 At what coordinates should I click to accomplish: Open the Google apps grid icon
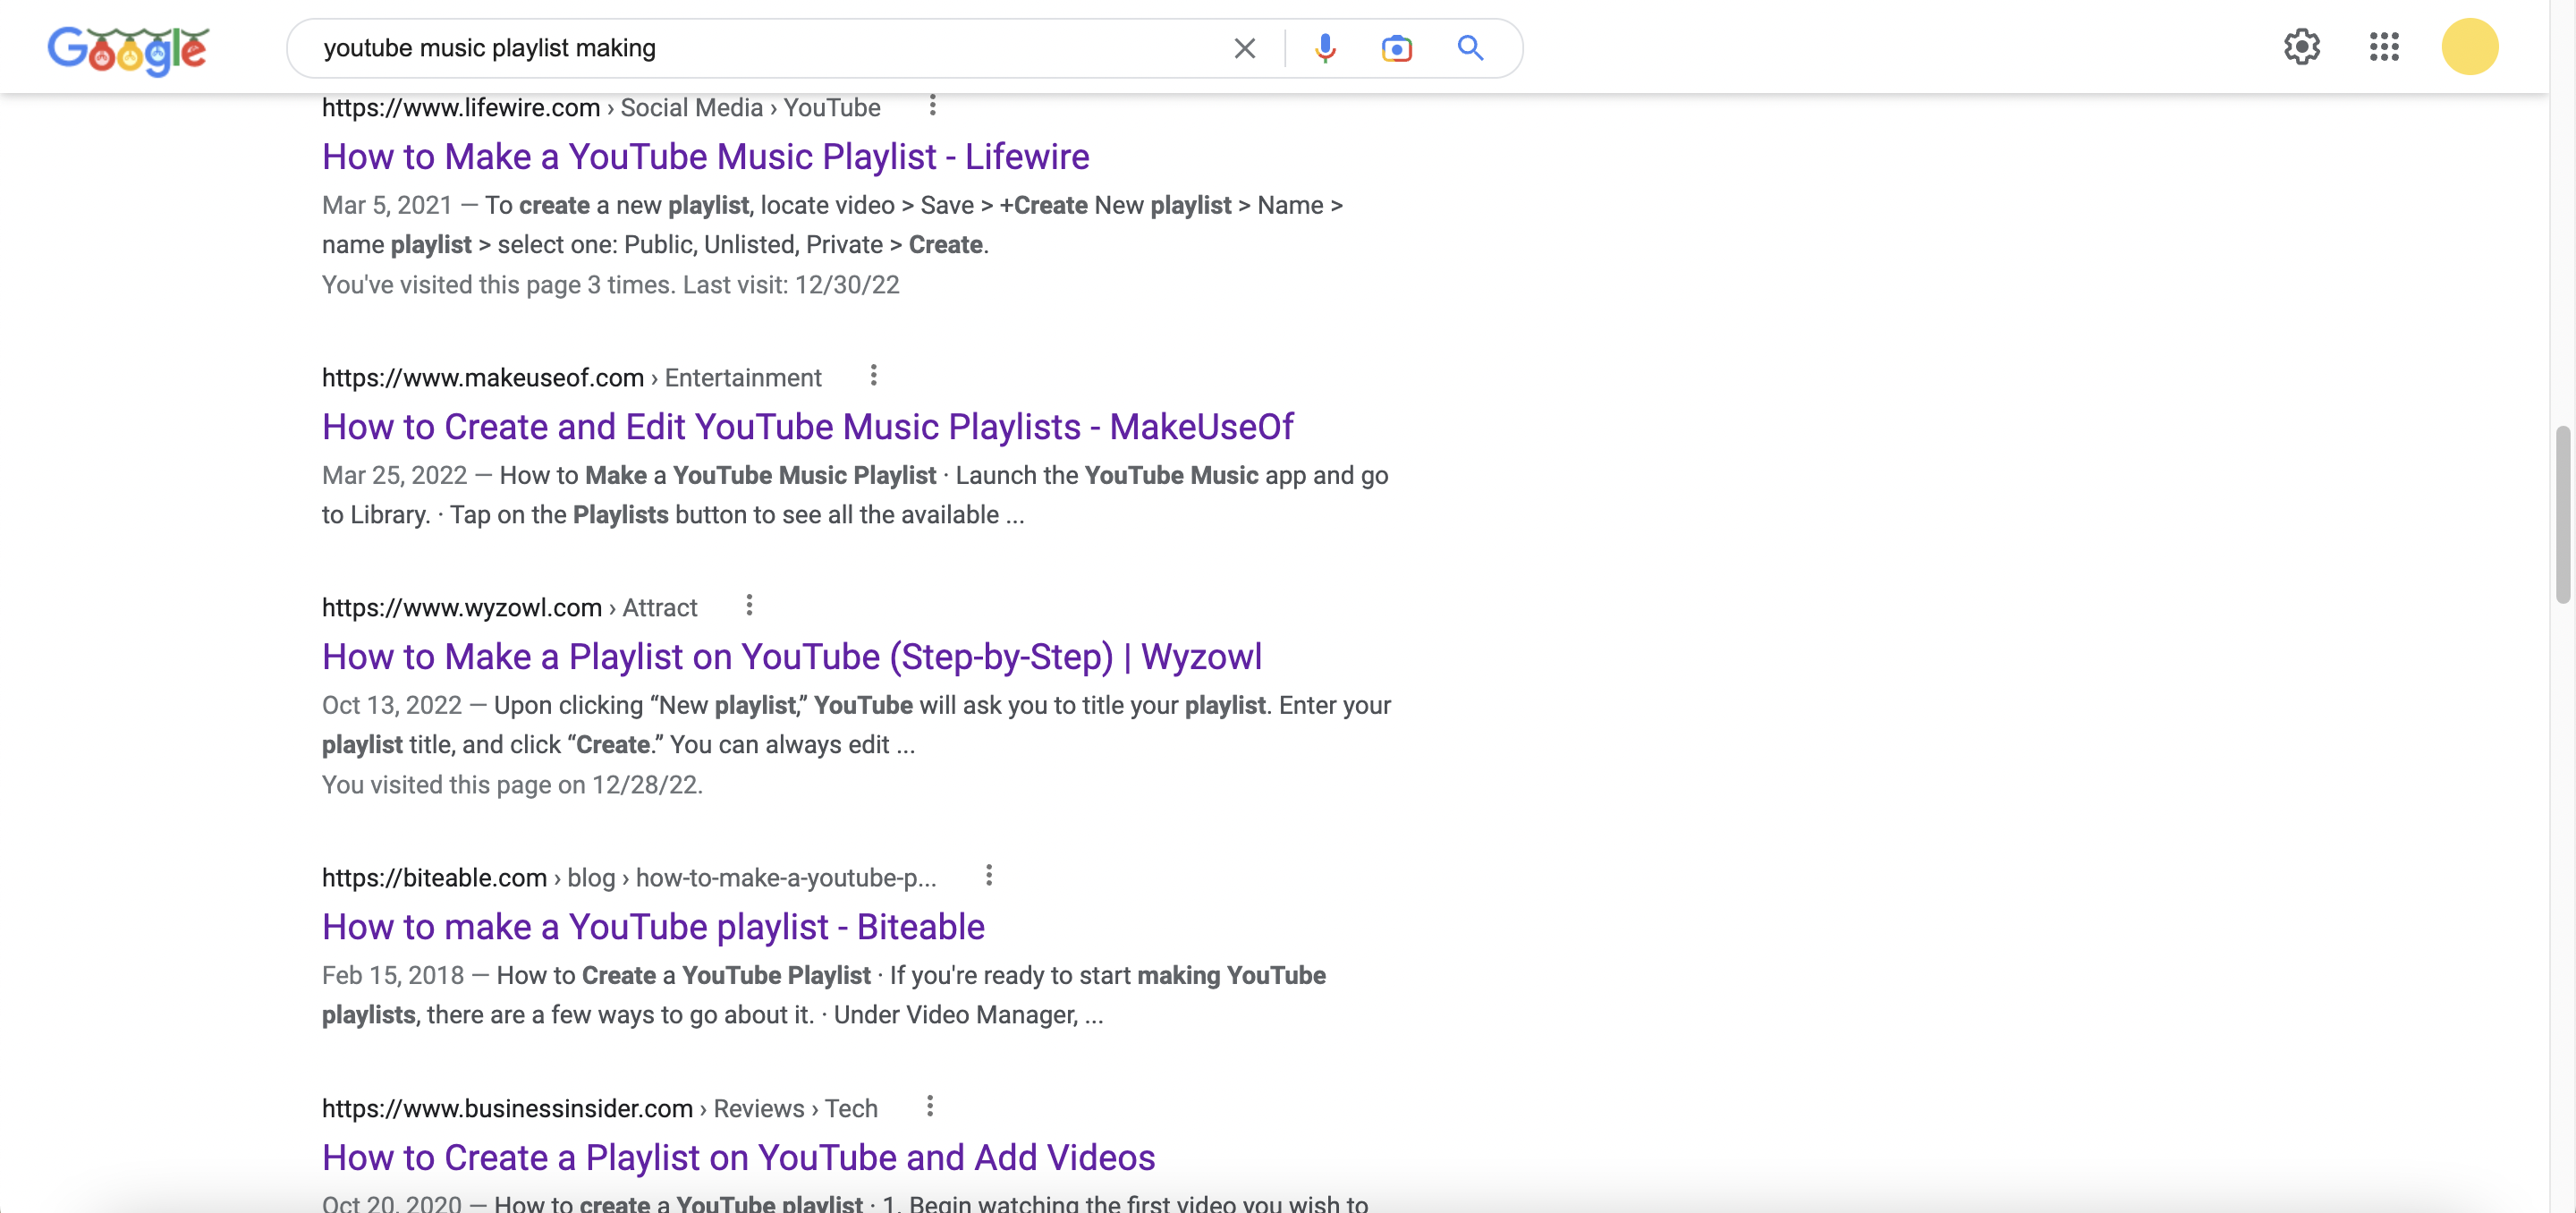tap(2384, 47)
